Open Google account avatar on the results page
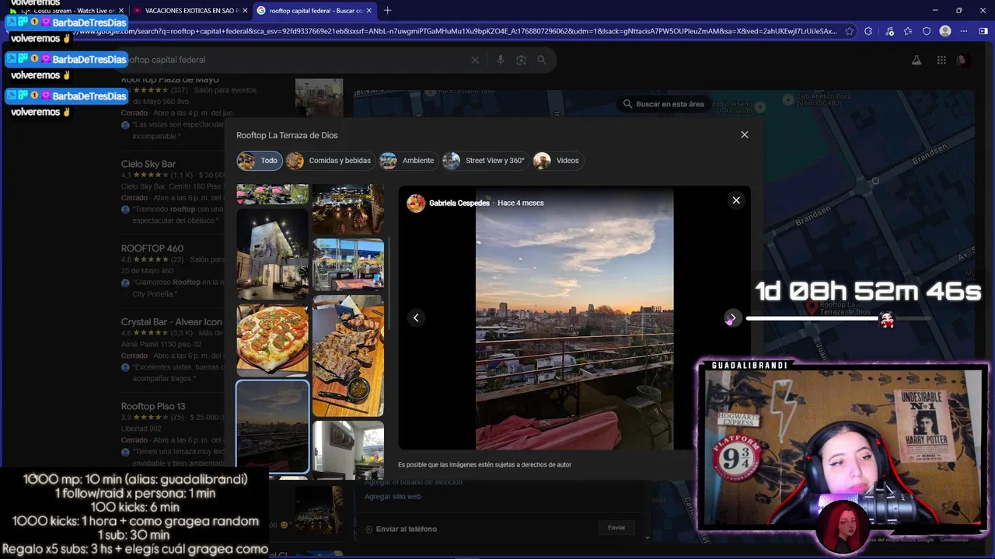Screen dimensions: 995x559 pos(964,60)
